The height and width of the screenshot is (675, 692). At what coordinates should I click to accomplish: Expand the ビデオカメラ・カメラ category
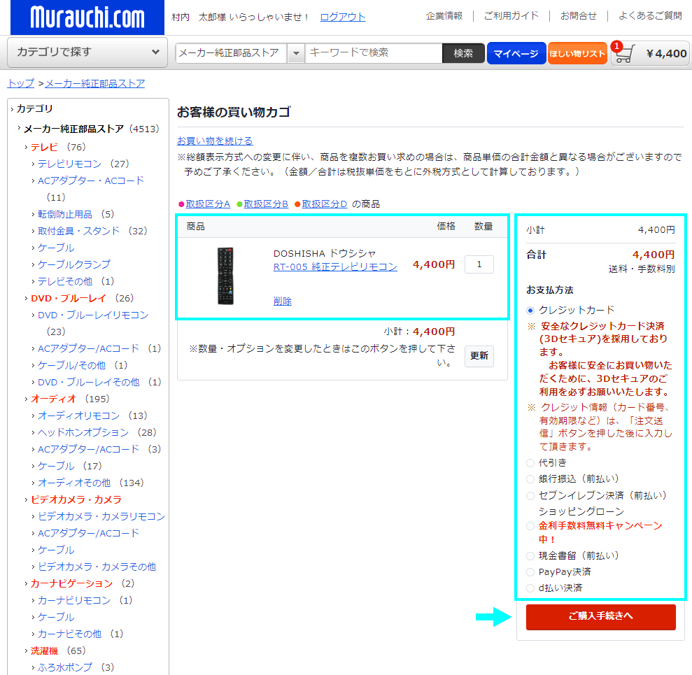(x=76, y=499)
